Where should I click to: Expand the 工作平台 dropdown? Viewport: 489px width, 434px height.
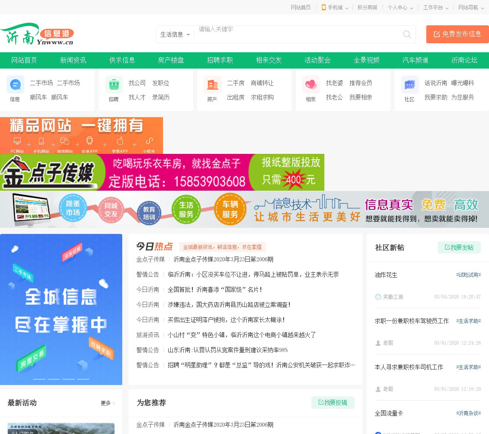pos(436,7)
